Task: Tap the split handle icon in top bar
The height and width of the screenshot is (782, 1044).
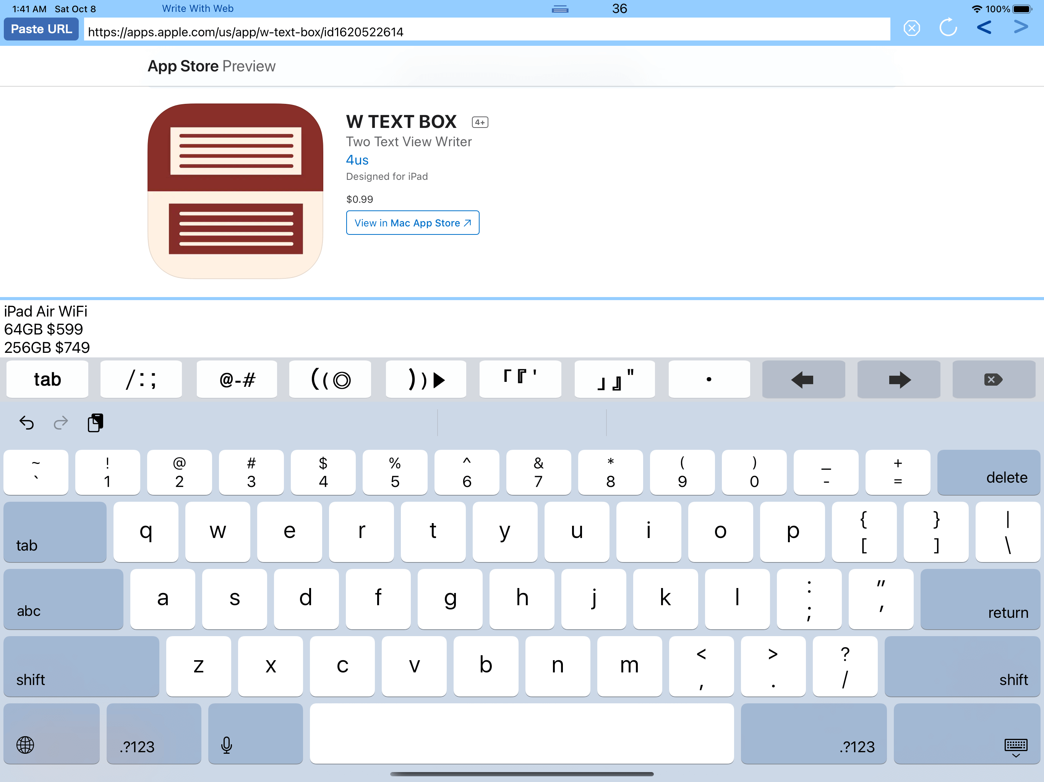Action: [x=560, y=9]
